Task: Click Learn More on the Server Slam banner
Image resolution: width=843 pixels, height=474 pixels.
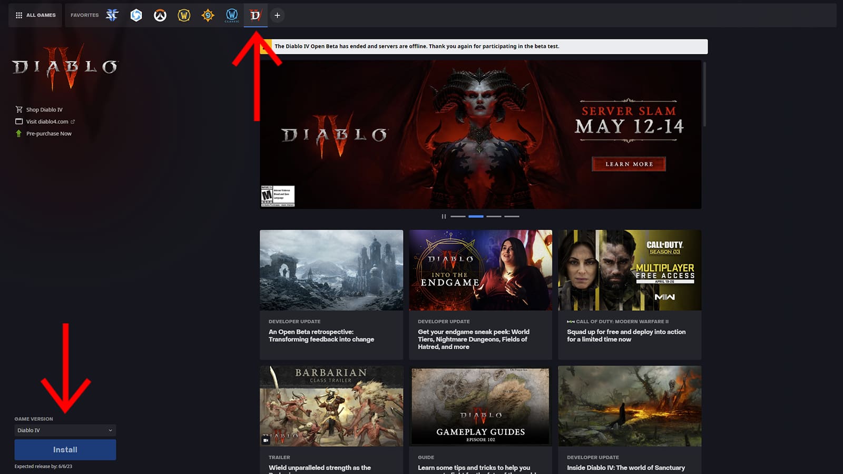Action: point(628,164)
